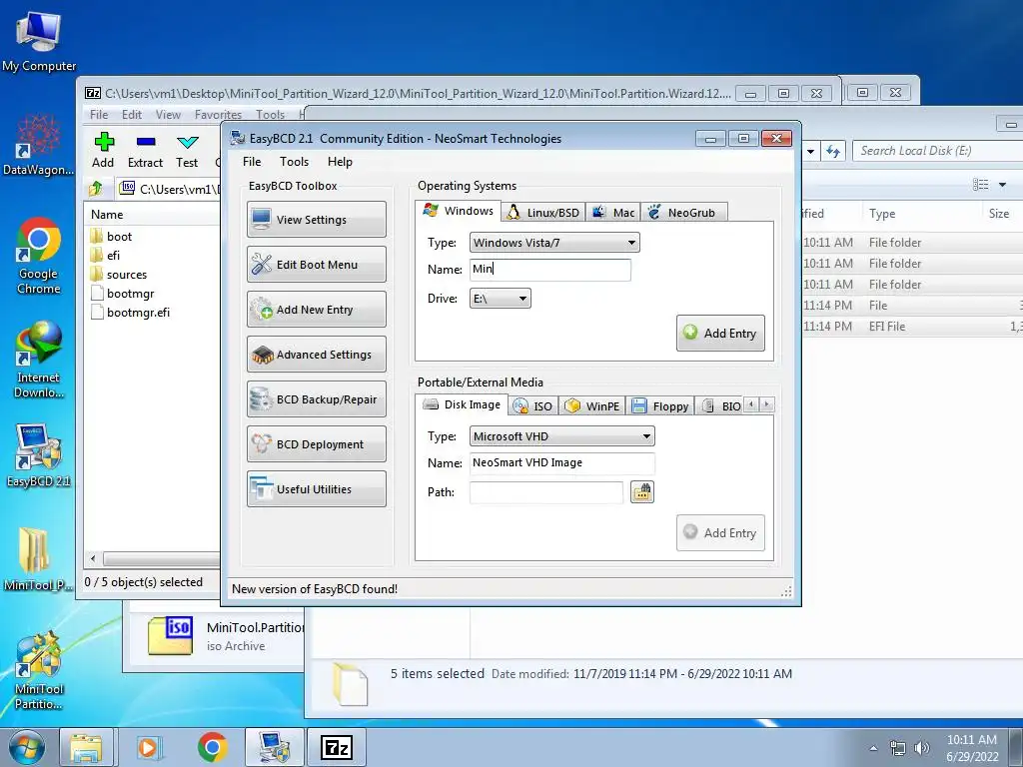
Task: Click the 7-Zip Test toolbar icon
Action: click(x=187, y=151)
